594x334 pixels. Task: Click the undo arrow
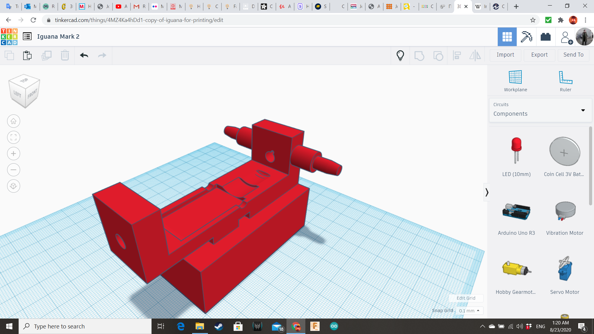[x=84, y=55]
